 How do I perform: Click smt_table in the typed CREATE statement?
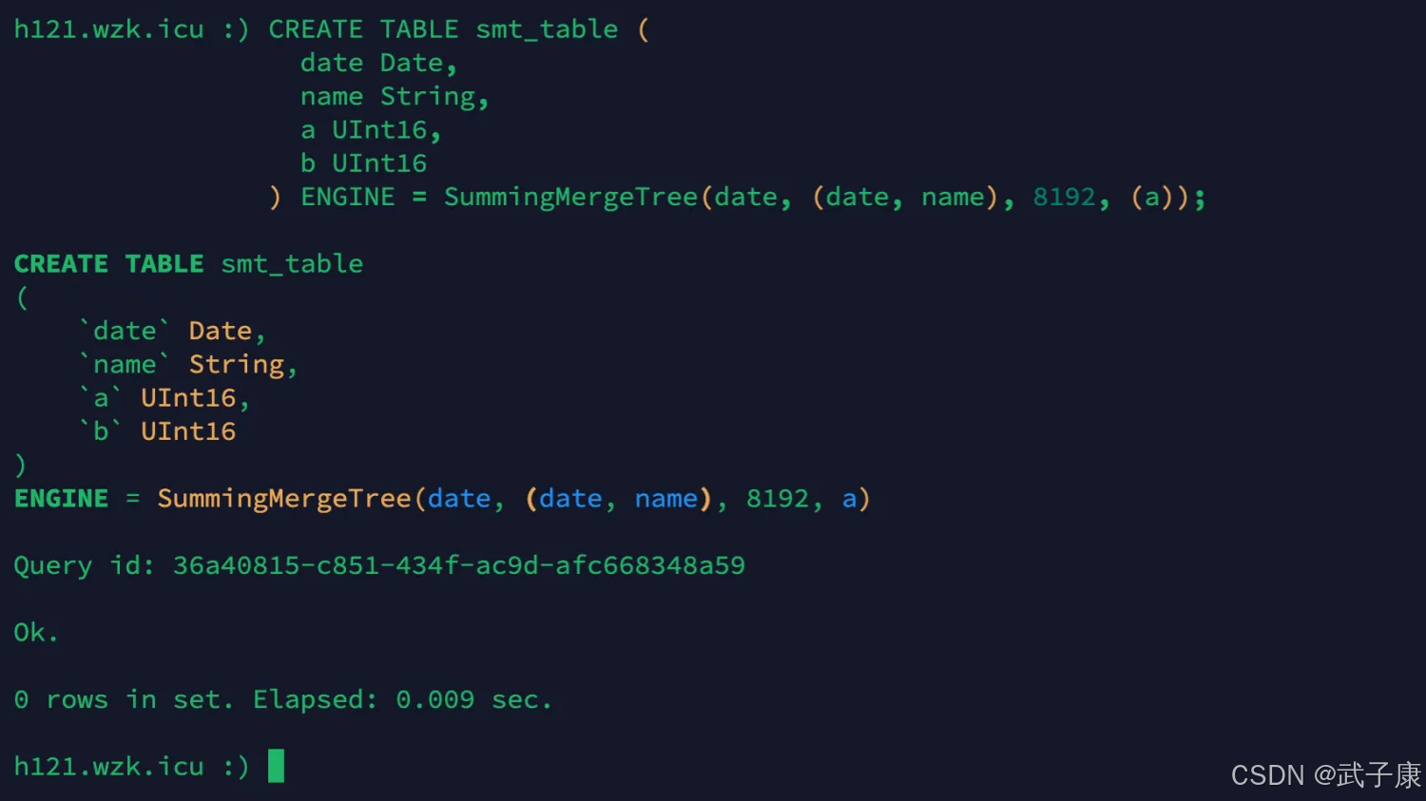coord(547,29)
